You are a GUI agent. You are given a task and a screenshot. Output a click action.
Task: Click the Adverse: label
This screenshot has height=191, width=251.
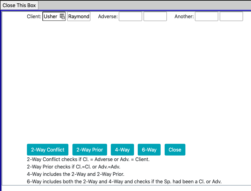point(108,17)
